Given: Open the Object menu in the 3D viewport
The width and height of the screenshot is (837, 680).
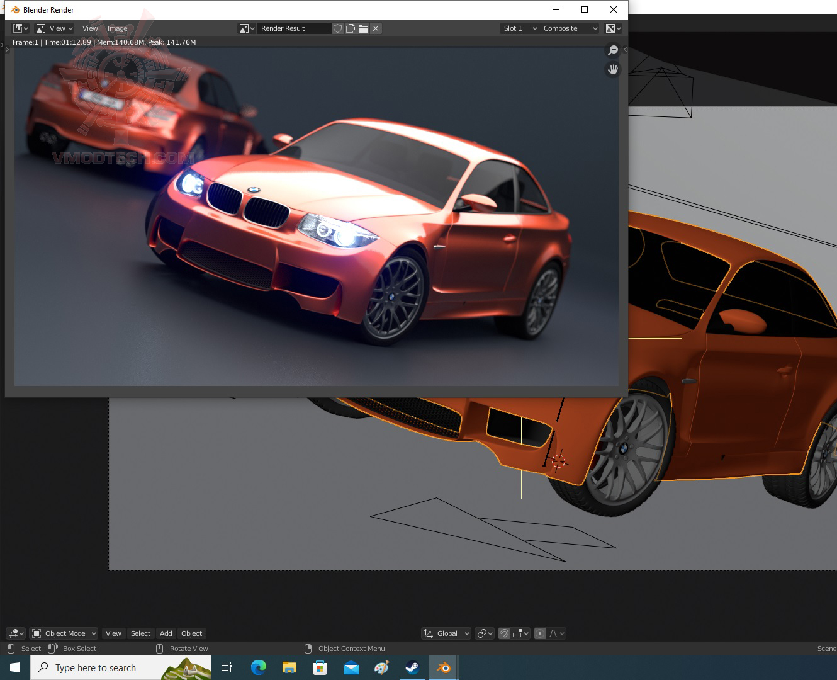Looking at the screenshot, I should tap(191, 633).
